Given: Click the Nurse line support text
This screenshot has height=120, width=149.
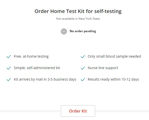Looking at the screenshot, I should [x=103, y=68].
